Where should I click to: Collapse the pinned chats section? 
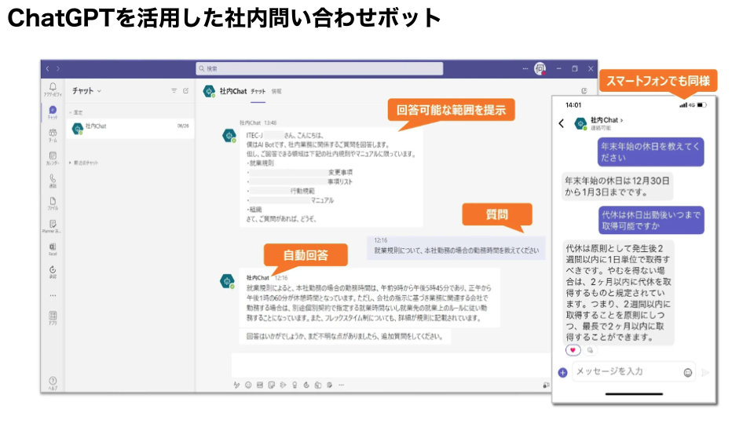click(70, 112)
